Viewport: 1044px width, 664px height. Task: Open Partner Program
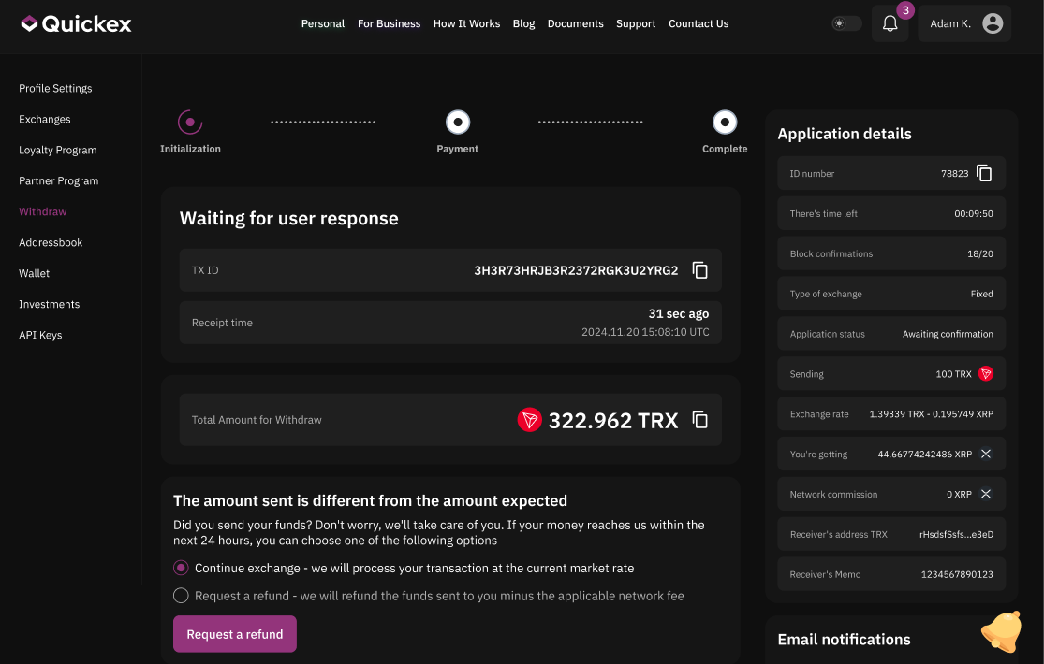(x=59, y=181)
